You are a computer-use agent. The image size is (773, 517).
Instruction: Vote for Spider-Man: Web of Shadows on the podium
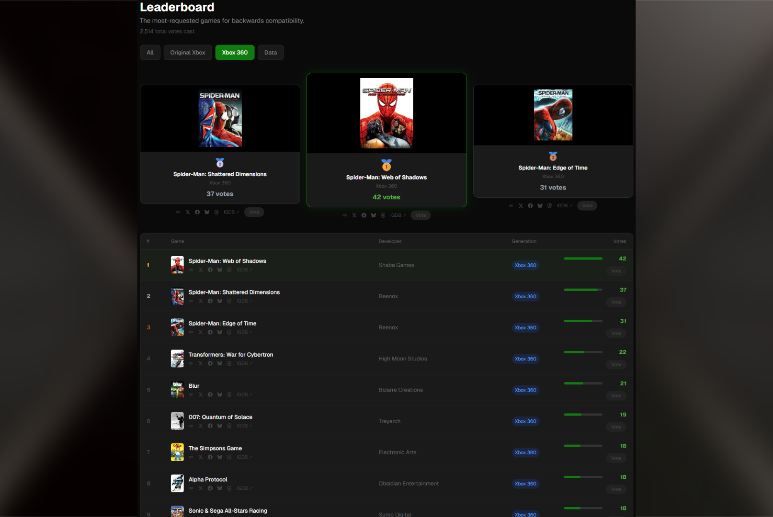421,215
